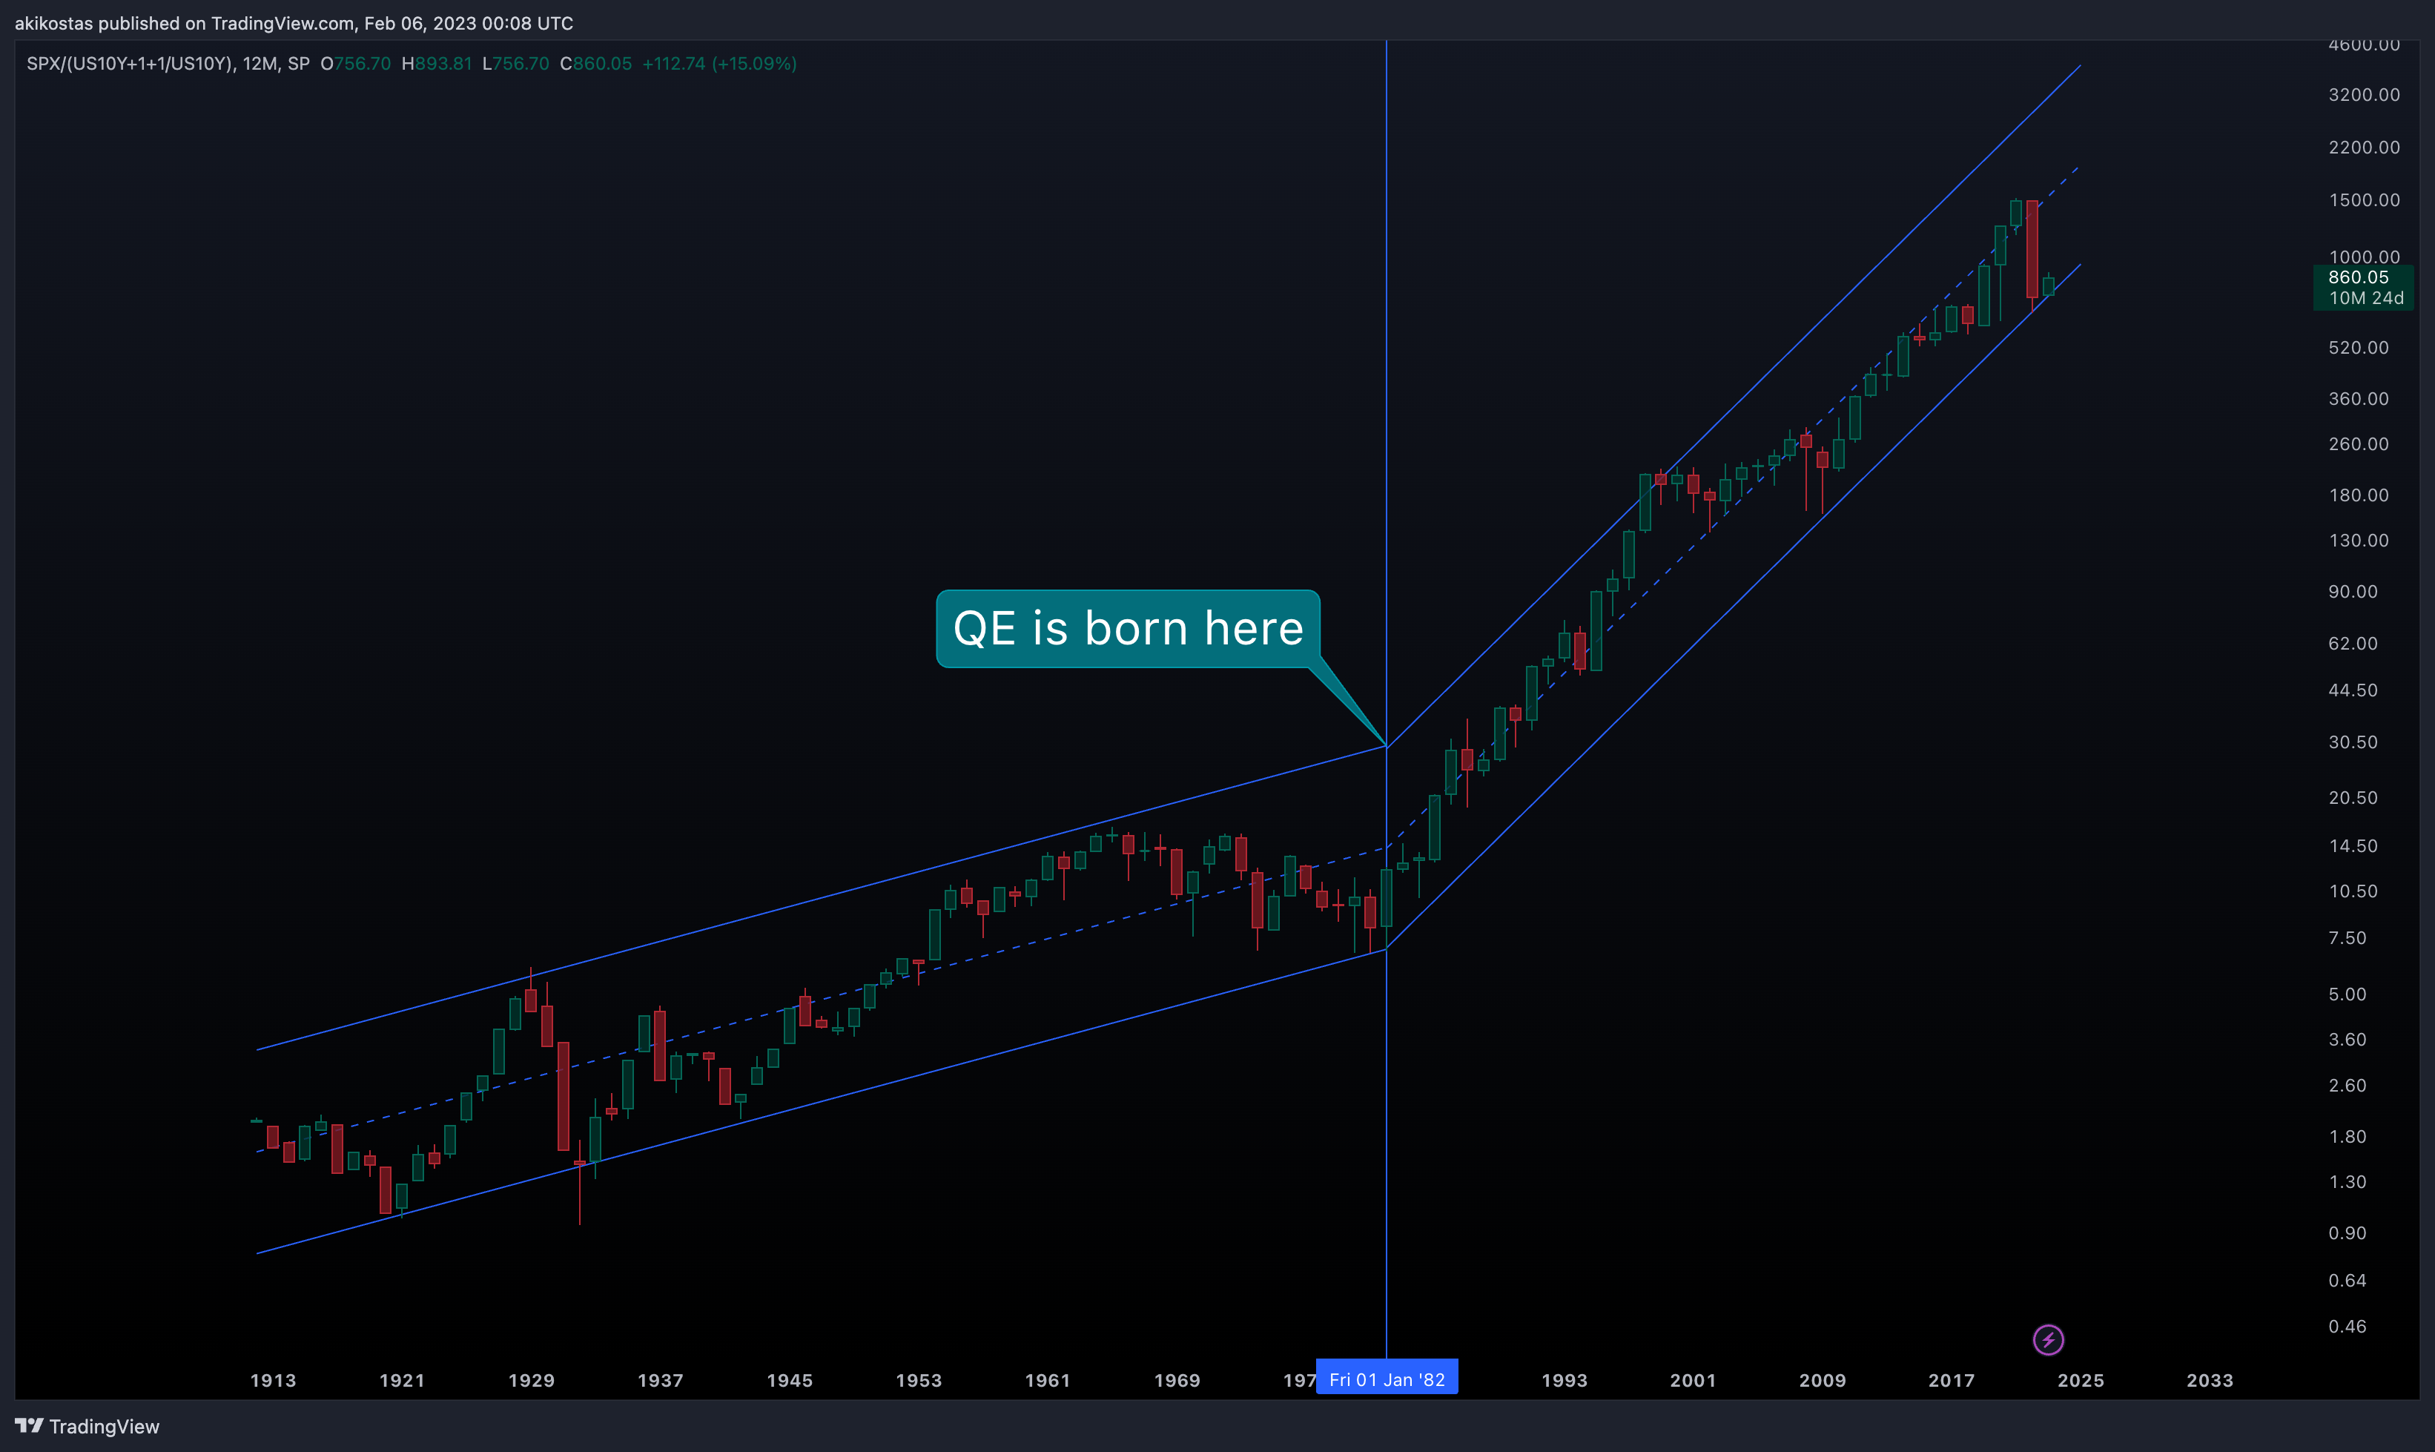Click the 860.05 current price label
2435x1452 pixels.
pos(2358,278)
